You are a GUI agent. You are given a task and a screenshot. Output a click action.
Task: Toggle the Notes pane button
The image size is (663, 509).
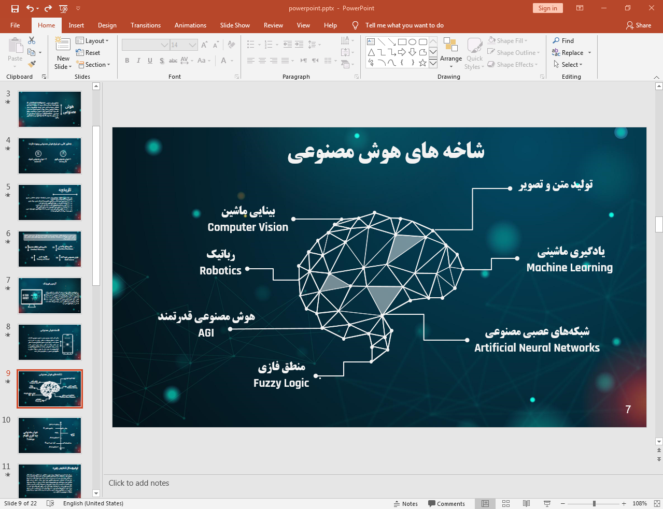(x=405, y=503)
